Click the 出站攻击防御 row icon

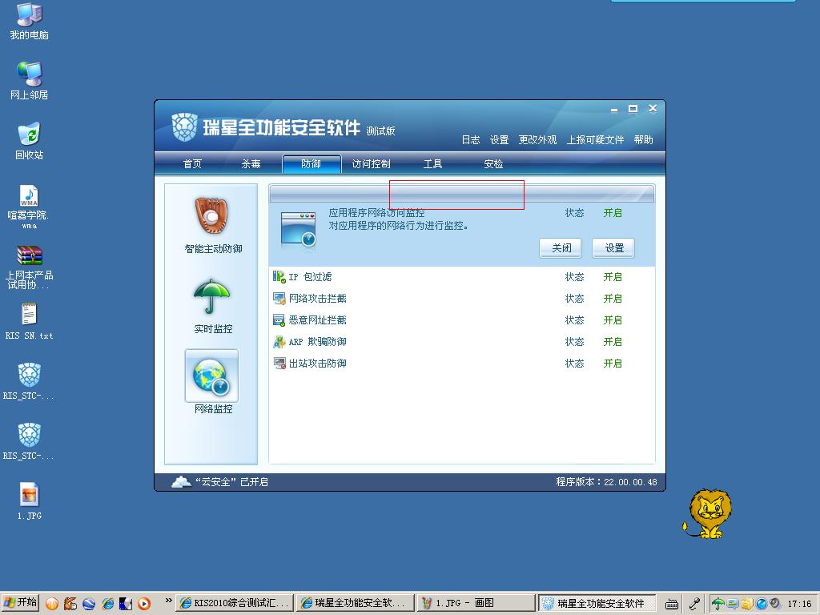[279, 364]
